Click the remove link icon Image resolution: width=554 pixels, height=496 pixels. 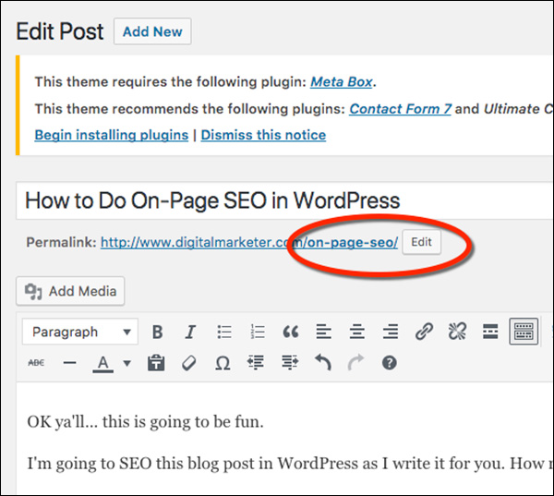457,332
